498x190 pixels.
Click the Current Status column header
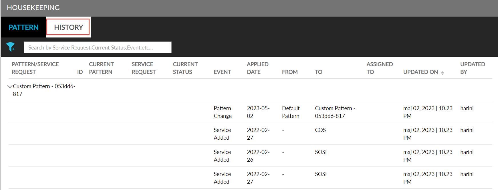pyautogui.click(x=185, y=68)
